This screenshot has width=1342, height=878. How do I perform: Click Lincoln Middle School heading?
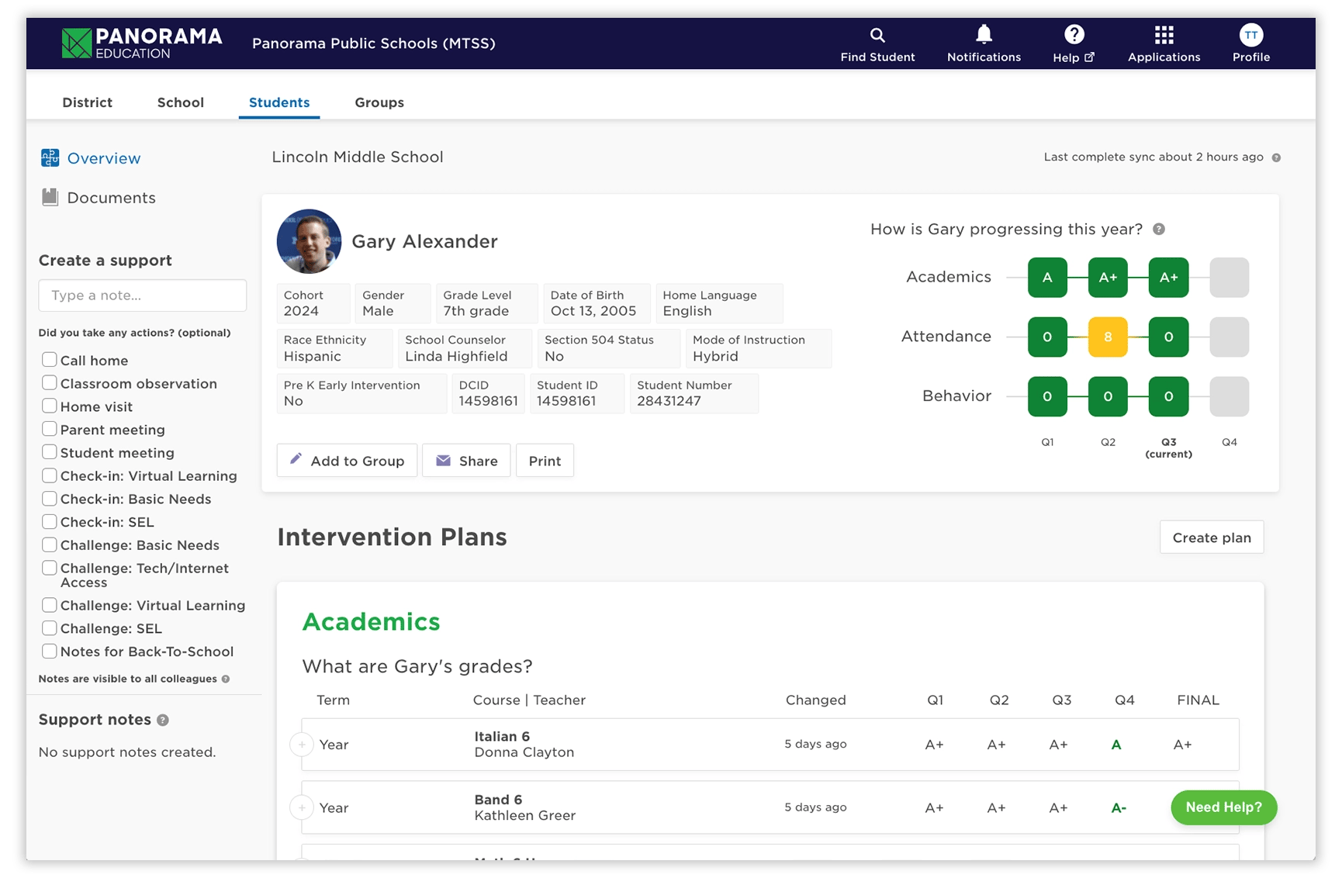358,157
